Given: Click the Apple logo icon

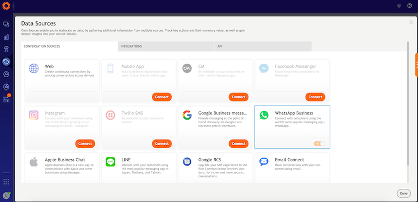Looking at the screenshot, I should coord(34,162).
